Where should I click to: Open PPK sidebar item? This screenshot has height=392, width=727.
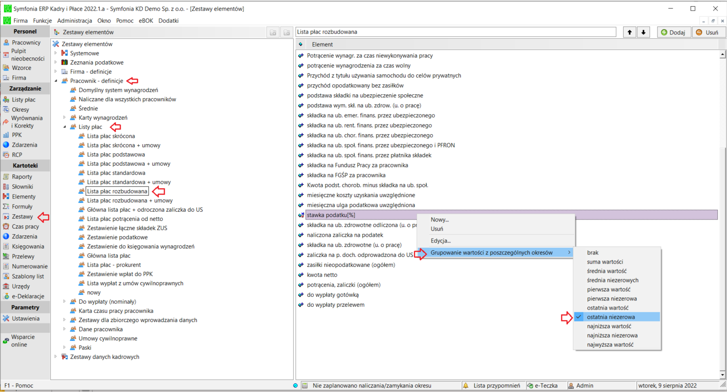(17, 135)
